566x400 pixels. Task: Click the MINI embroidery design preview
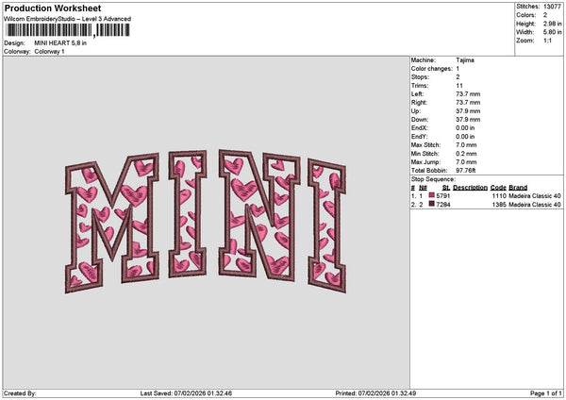coord(206,221)
